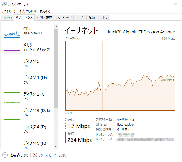Screen dimensions: 182x162
Task: Select ディスク 1 (H:) graph thumbnail
Action: [x=12, y=81]
